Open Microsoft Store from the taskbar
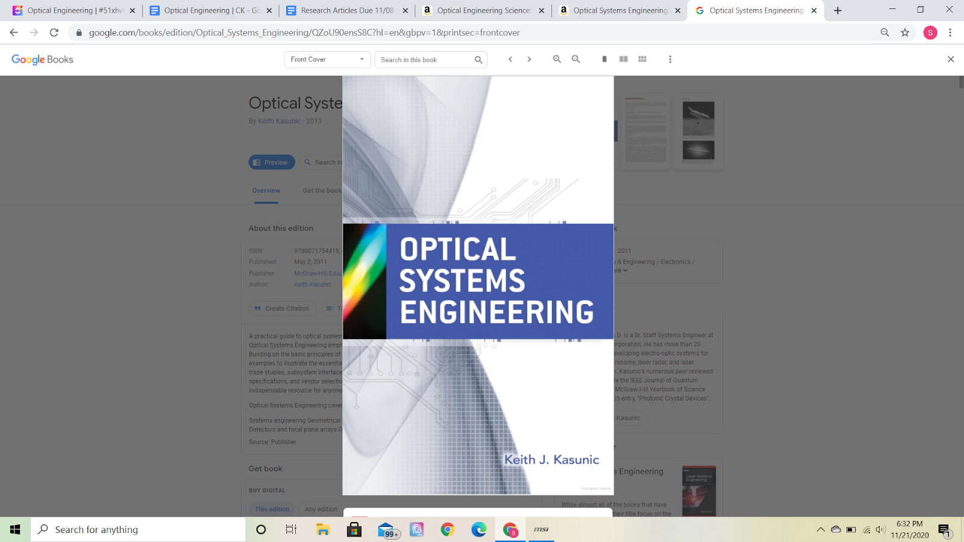 click(x=354, y=529)
